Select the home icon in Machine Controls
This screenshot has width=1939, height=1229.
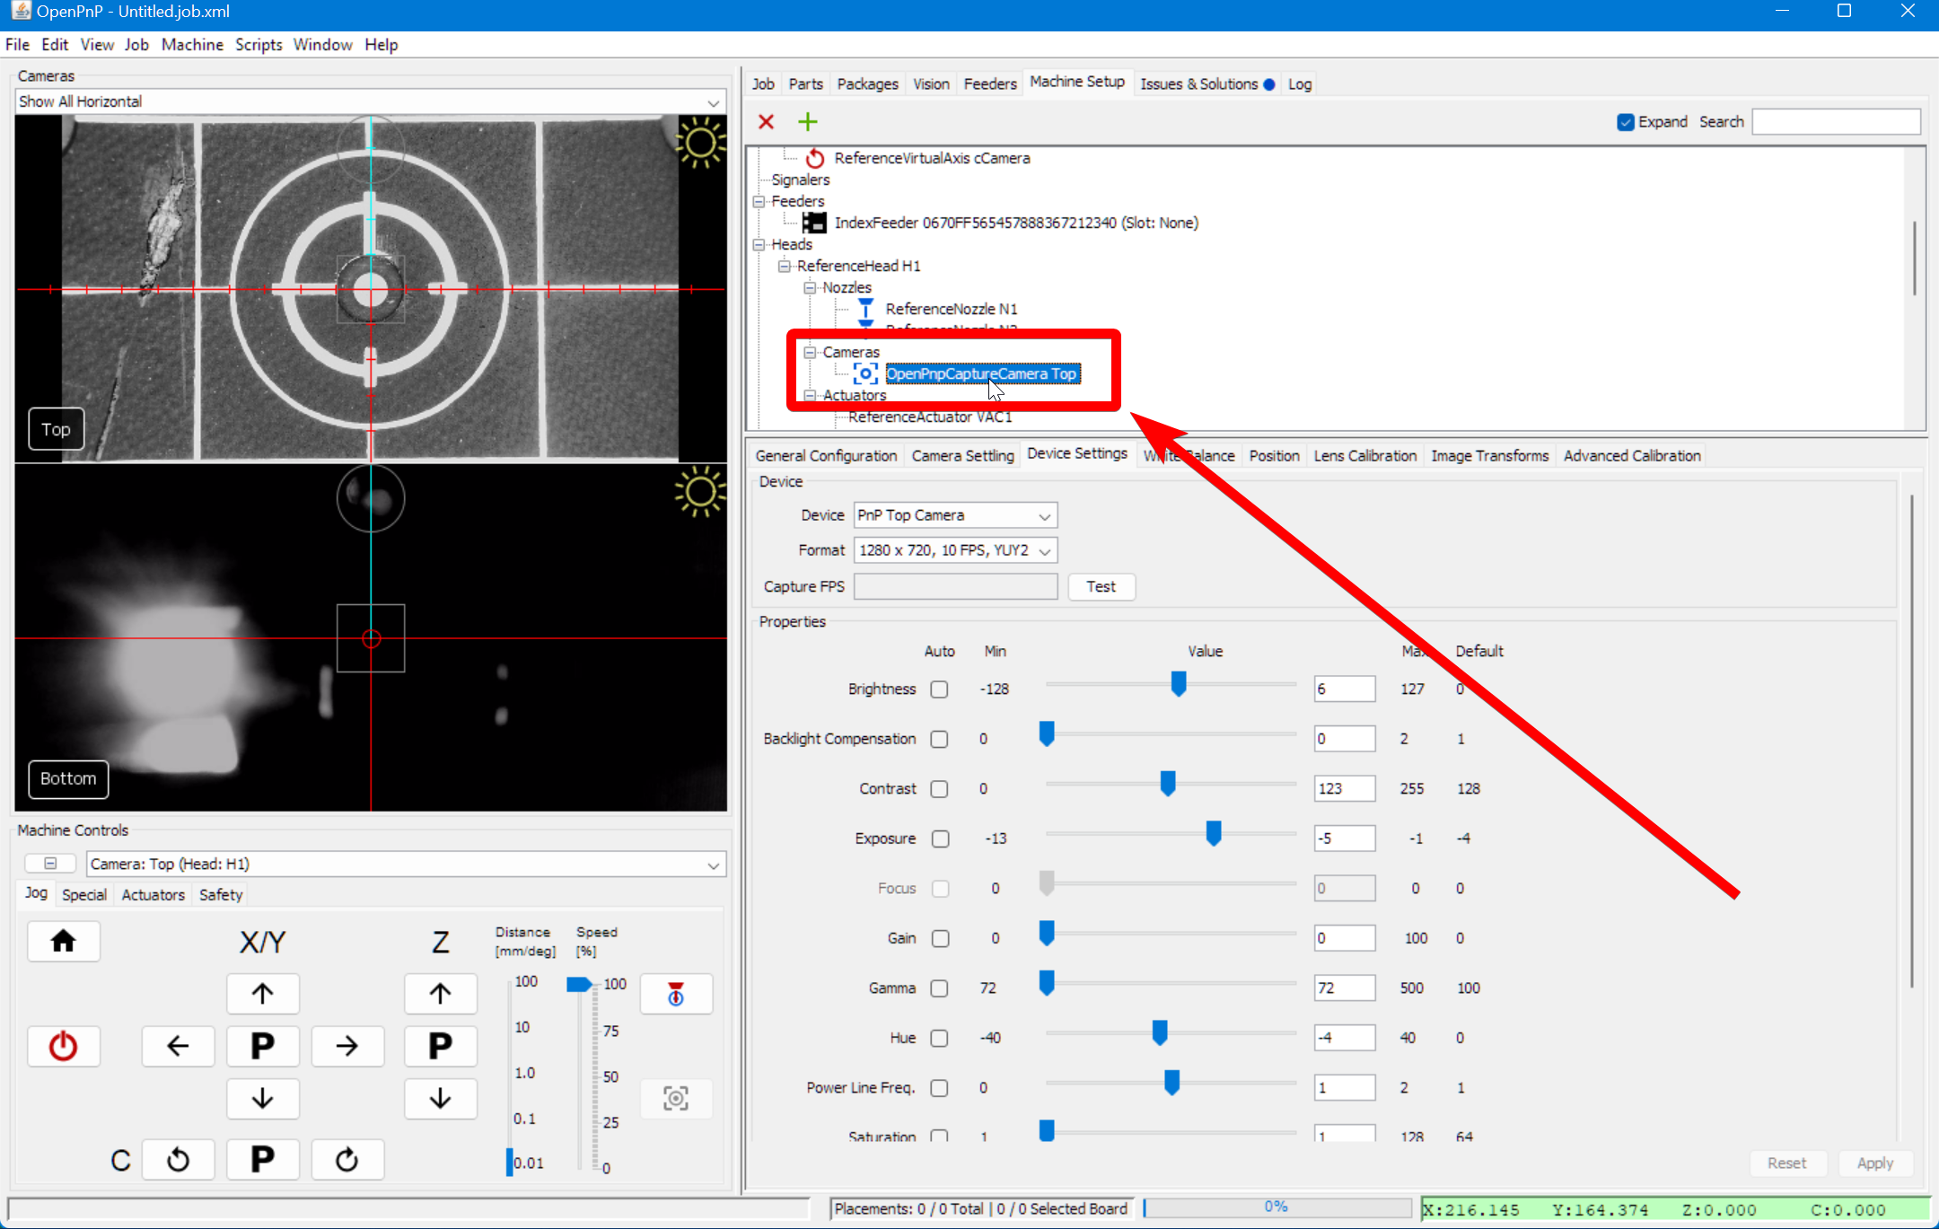pyautogui.click(x=63, y=941)
